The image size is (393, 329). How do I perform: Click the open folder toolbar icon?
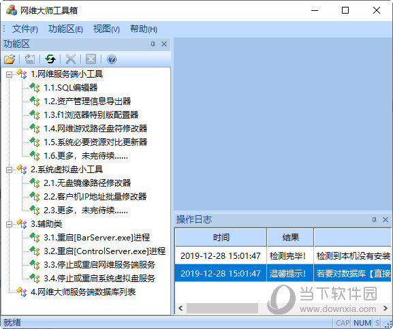[x=10, y=59]
